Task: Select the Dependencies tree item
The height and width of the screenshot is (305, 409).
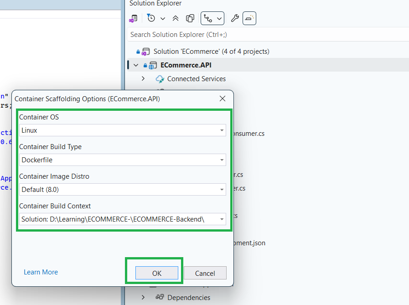Action: pyautogui.click(x=189, y=297)
